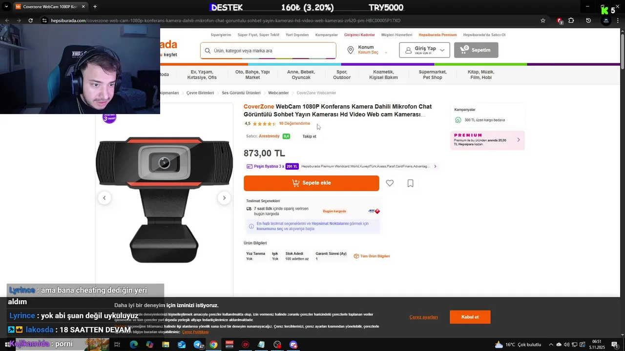Viewport: 625px width, 351px height.
Task: Click the delivery truck icon beside 7 saat 8dk
Action: click(x=249, y=209)
